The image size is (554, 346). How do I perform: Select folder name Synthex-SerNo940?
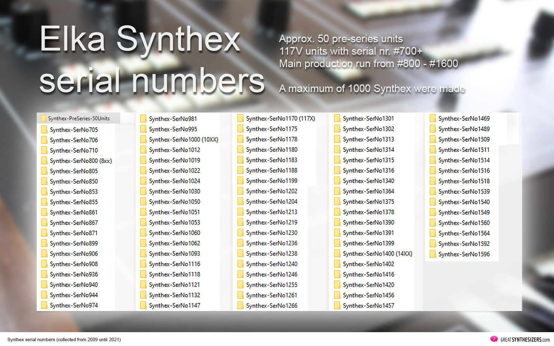coord(74,285)
